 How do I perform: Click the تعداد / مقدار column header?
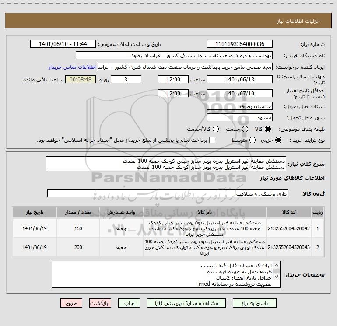tap(78, 212)
